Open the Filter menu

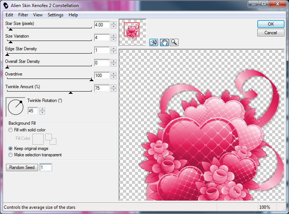click(23, 15)
